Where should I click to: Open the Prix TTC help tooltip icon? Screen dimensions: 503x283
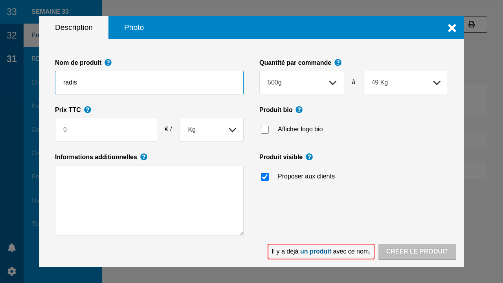[88, 110]
